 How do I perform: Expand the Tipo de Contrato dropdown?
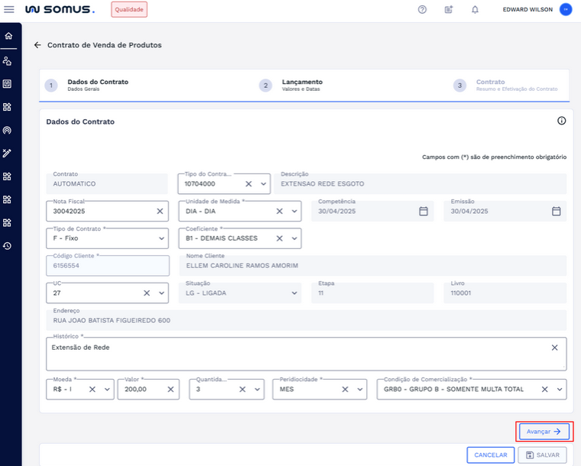tap(161, 238)
